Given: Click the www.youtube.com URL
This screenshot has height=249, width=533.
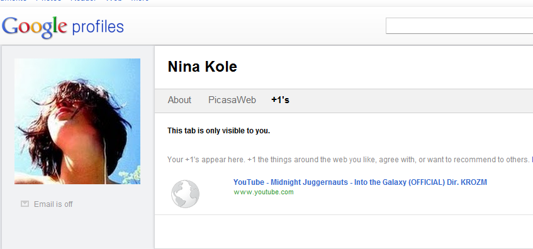Looking at the screenshot, I should (264, 192).
